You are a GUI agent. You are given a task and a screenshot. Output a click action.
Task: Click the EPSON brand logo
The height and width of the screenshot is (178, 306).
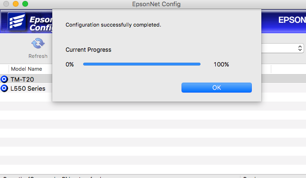292,19
